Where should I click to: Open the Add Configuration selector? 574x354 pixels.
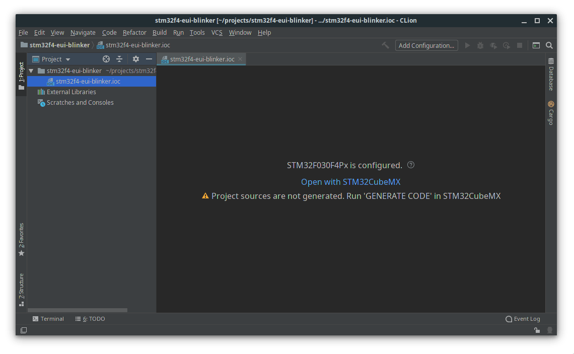[x=426, y=45]
